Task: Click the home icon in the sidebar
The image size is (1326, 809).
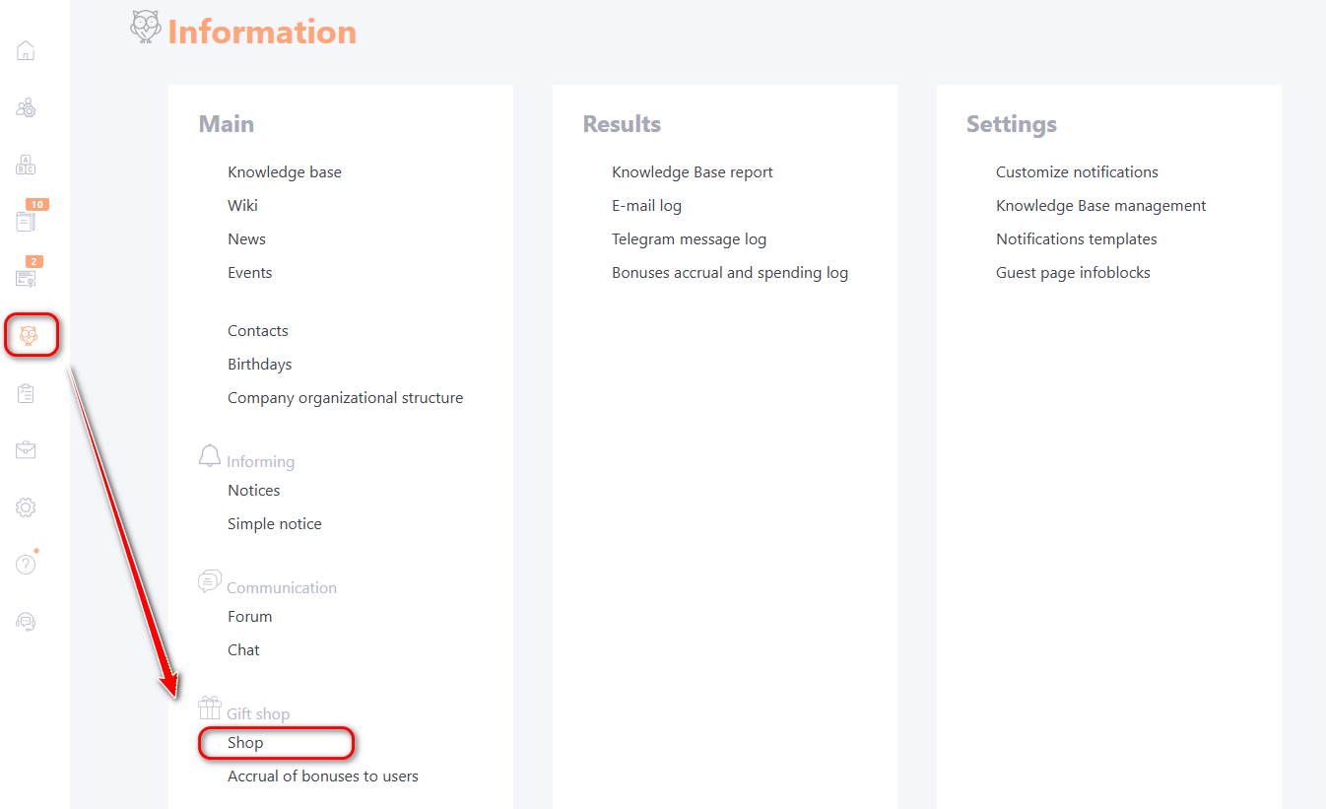Action: pyautogui.click(x=26, y=51)
